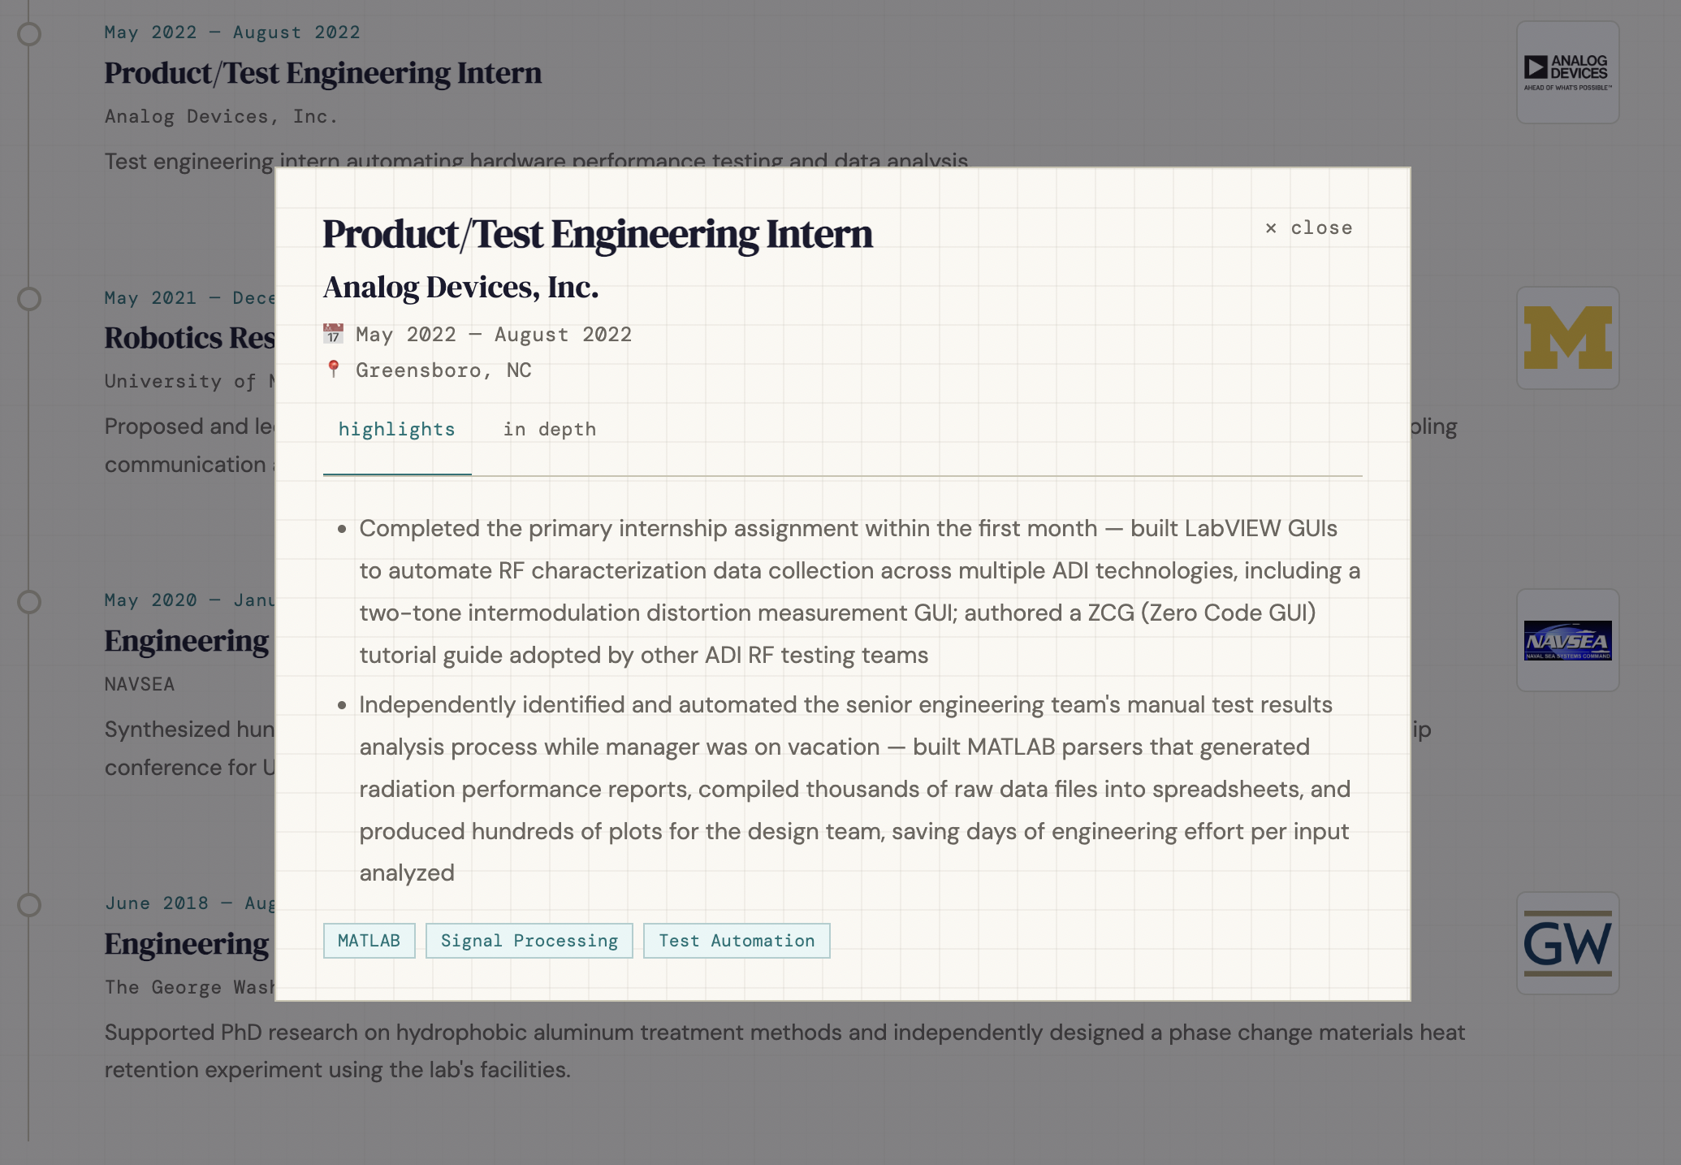Click the Analog Devices logo thumbnail

tap(1567, 72)
